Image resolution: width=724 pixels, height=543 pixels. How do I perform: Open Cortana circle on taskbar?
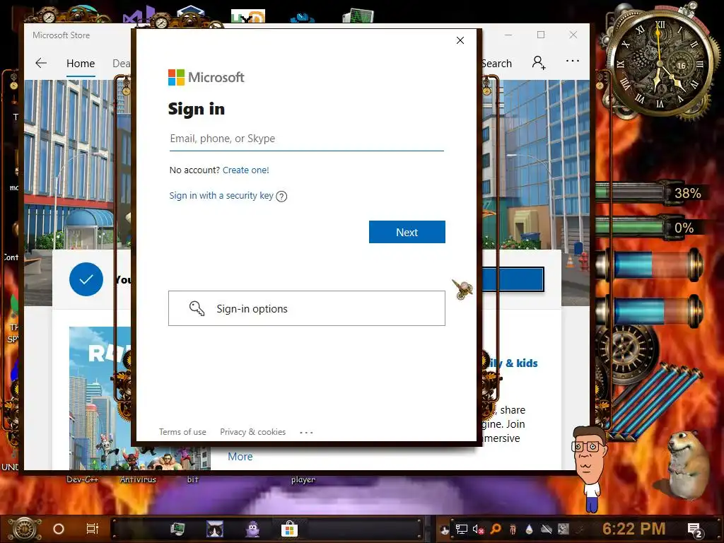pyautogui.click(x=59, y=529)
